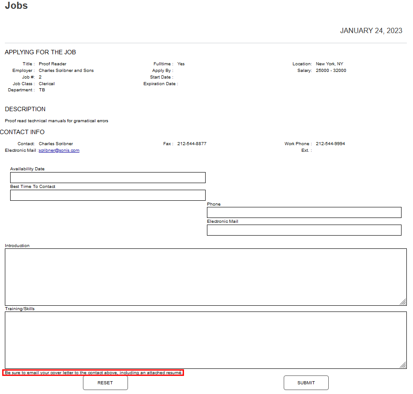Click inside the Training/Skills text area
The image size is (413, 394).
(x=205, y=339)
